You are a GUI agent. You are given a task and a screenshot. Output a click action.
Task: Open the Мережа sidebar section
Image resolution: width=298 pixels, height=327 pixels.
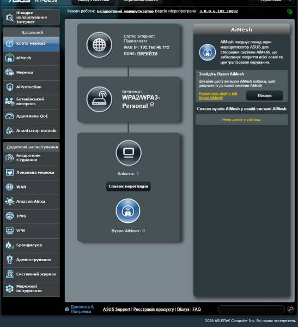pyautogui.click(x=32, y=72)
